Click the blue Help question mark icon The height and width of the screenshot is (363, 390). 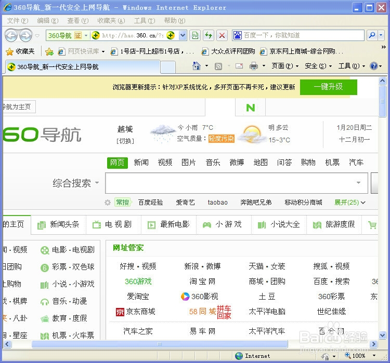(374, 66)
